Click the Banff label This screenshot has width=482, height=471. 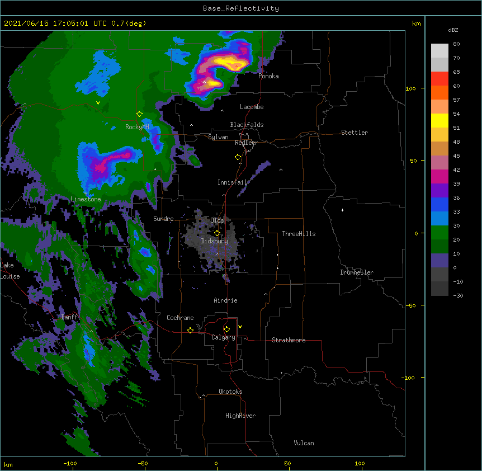coord(70,317)
